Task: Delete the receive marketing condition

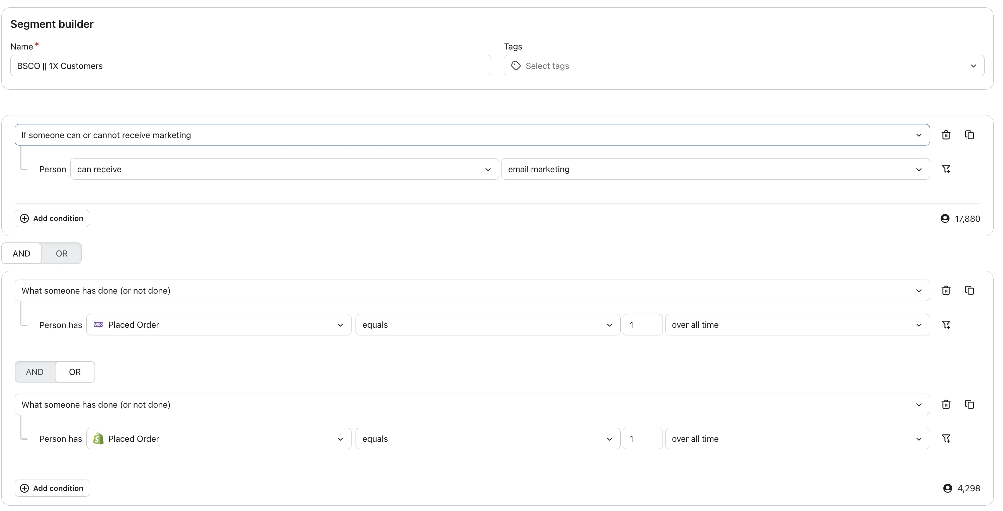Action: (946, 135)
